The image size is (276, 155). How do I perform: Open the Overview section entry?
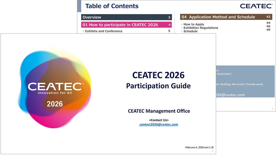pyautogui.click(x=126, y=17)
